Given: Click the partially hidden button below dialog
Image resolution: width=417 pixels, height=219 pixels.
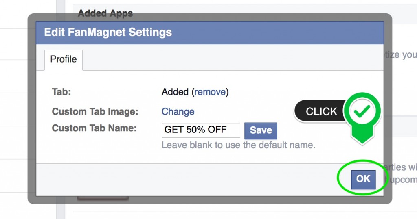Looking at the screenshot, I should 103,198.
